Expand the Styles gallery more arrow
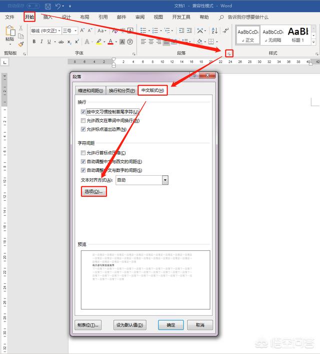 pyautogui.click(x=313, y=42)
